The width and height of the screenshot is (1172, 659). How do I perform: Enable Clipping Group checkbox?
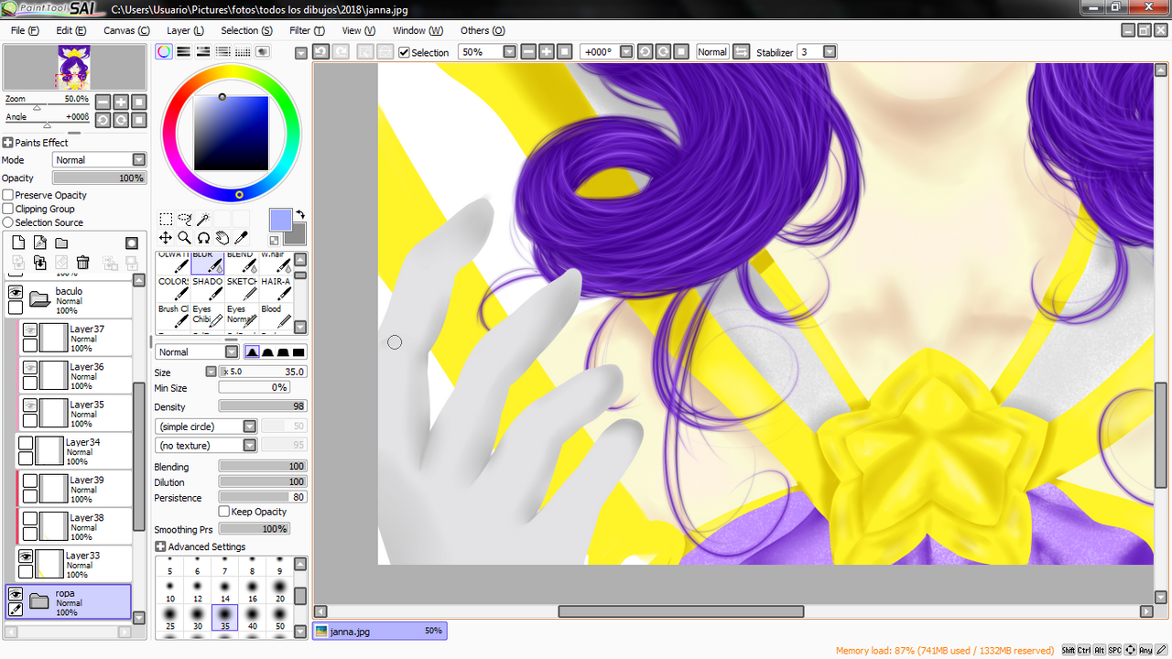8,209
